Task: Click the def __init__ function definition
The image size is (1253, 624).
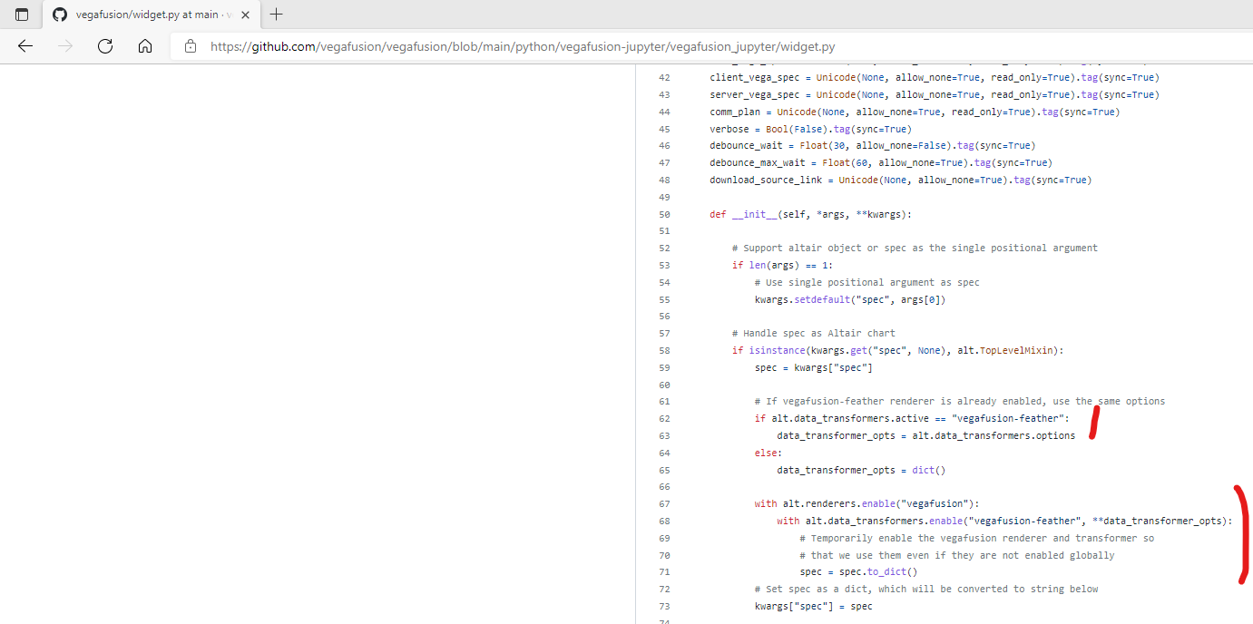Action: [x=810, y=214]
